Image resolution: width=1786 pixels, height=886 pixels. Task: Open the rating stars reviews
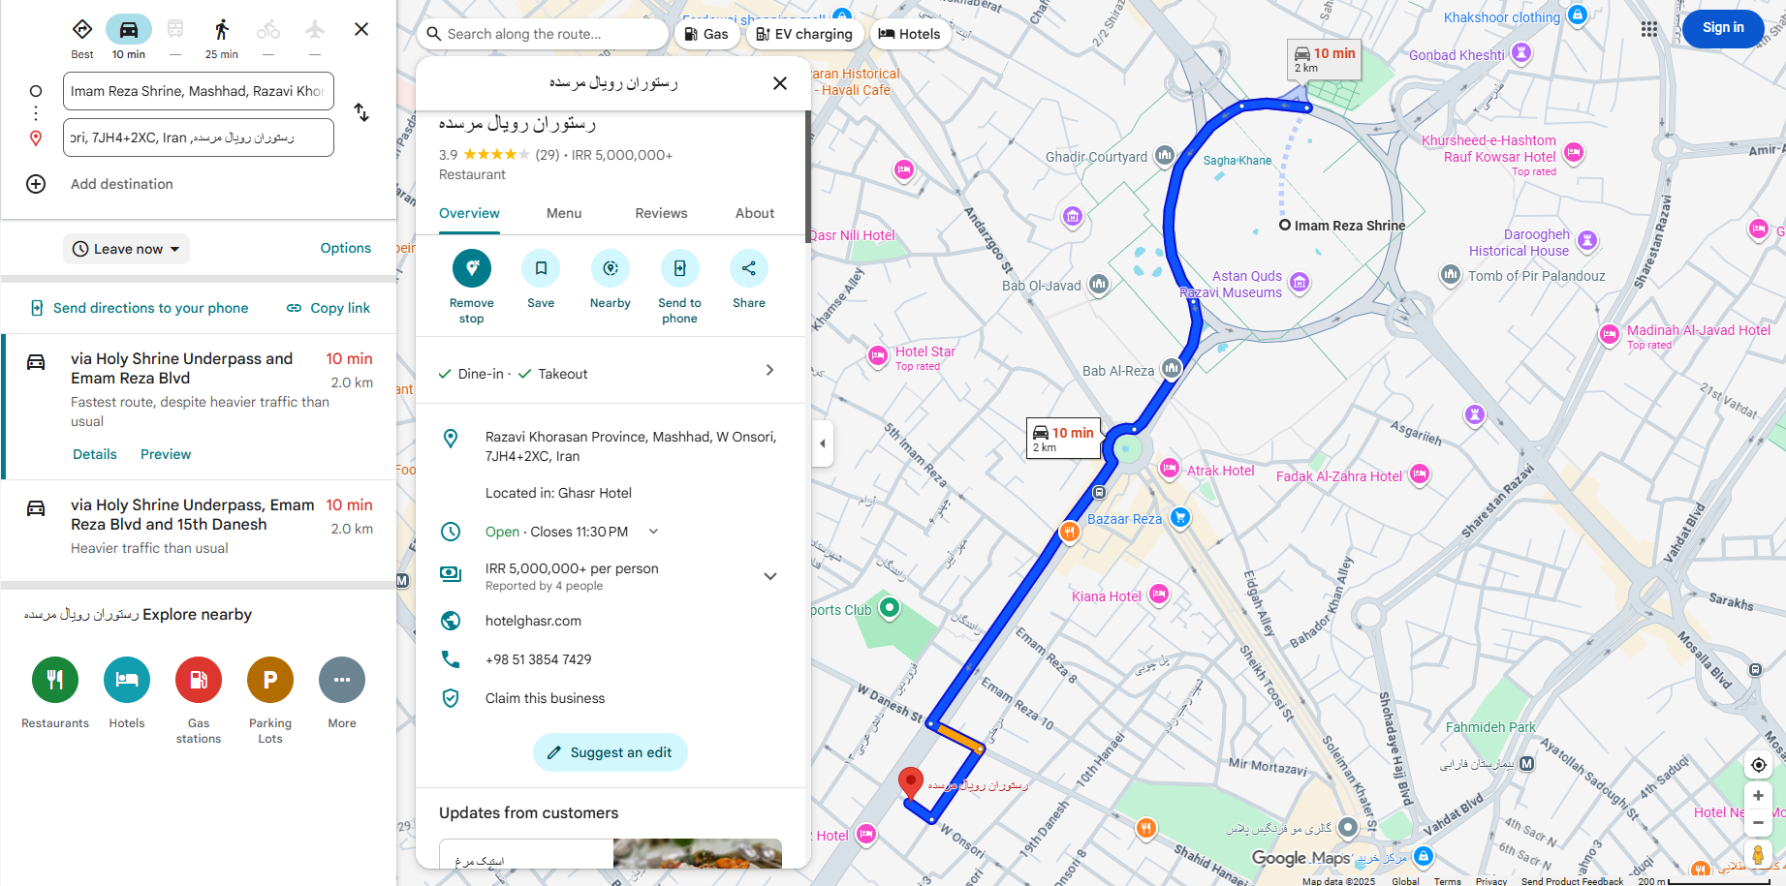click(496, 155)
